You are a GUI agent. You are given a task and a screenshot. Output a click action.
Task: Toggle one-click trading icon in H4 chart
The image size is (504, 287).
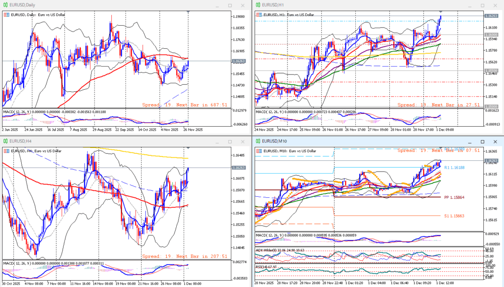coord(6,150)
